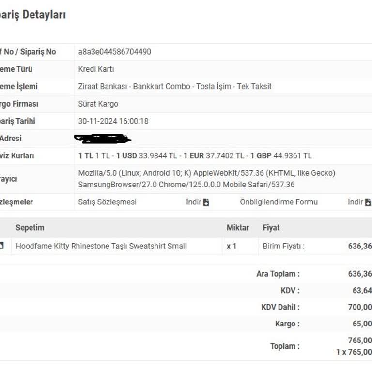Click the Fiyat column header
Screen dimensions: 372x372
[271, 228]
